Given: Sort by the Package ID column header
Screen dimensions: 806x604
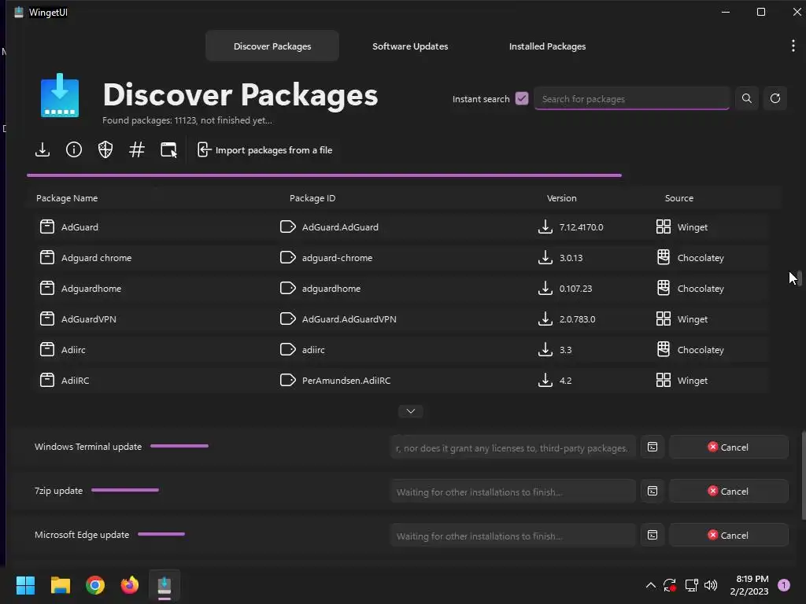Looking at the screenshot, I should pyautogui.click(x=312, y=198).
